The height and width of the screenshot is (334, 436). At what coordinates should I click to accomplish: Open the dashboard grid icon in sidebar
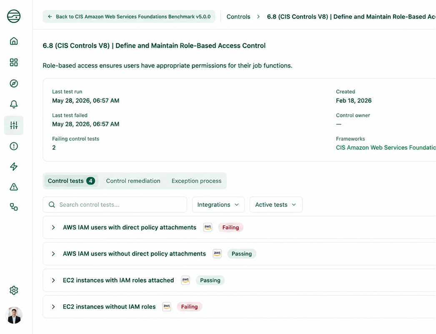(x=14, y=62)
